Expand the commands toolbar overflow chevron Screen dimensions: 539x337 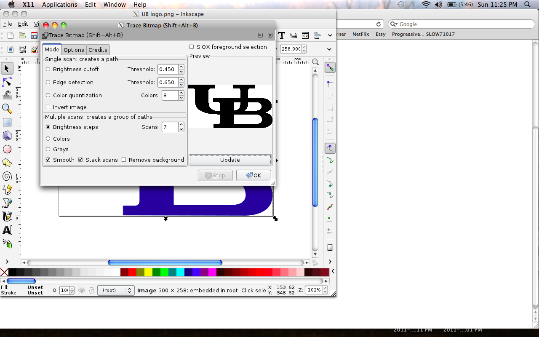(x=330, y=35)
